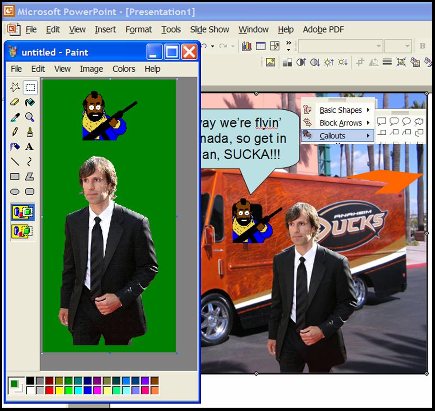Open the font name dropdown box
Image resolution: width=435 pixels, height=411 pixels.
(340, 46)
